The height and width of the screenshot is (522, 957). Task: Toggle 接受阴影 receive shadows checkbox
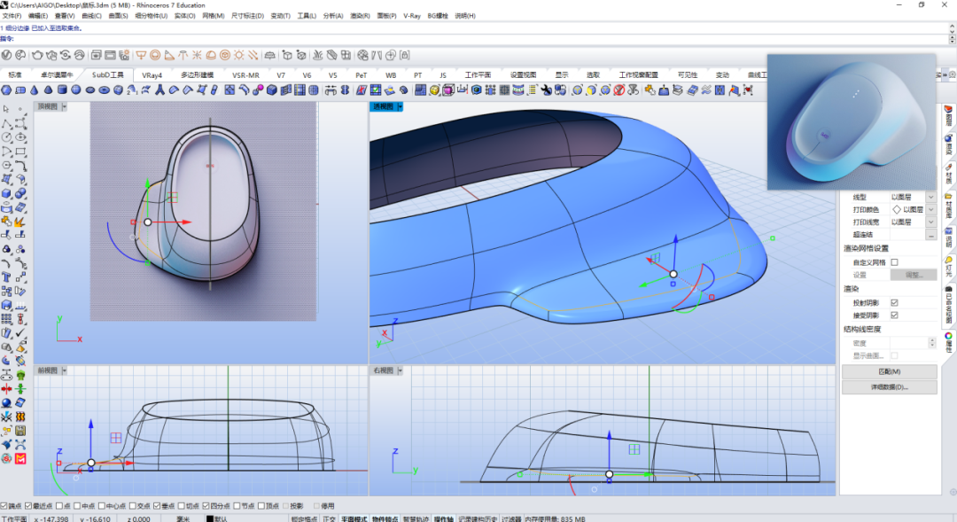(894, 315)
